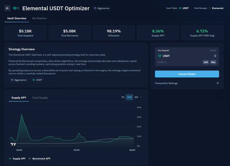The image size is (230, 166).
Task: Click the Supply APY peak on 18/04
Action: tap(22, 115)
